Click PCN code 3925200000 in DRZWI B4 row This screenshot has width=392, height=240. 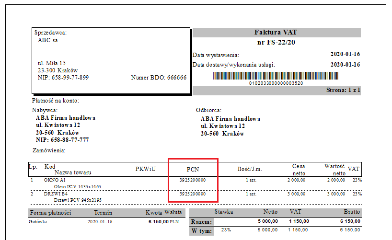pos(193,194)
